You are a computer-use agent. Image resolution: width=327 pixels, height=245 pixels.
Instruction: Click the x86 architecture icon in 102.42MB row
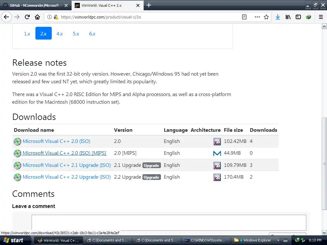coord(217,141)
